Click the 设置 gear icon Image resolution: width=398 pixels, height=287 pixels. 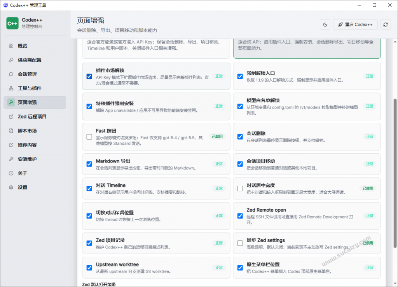point(11,187)
